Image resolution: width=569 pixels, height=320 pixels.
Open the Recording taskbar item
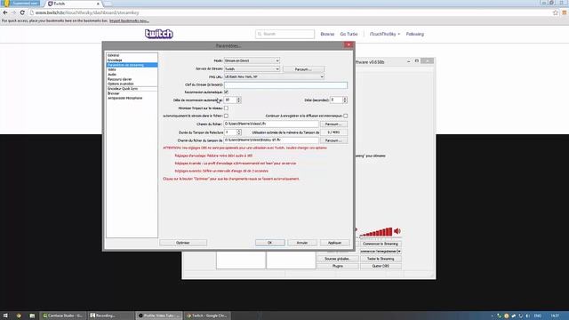click(110, 316)
